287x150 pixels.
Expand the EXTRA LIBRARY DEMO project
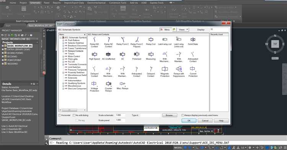[x=3, y=50]
